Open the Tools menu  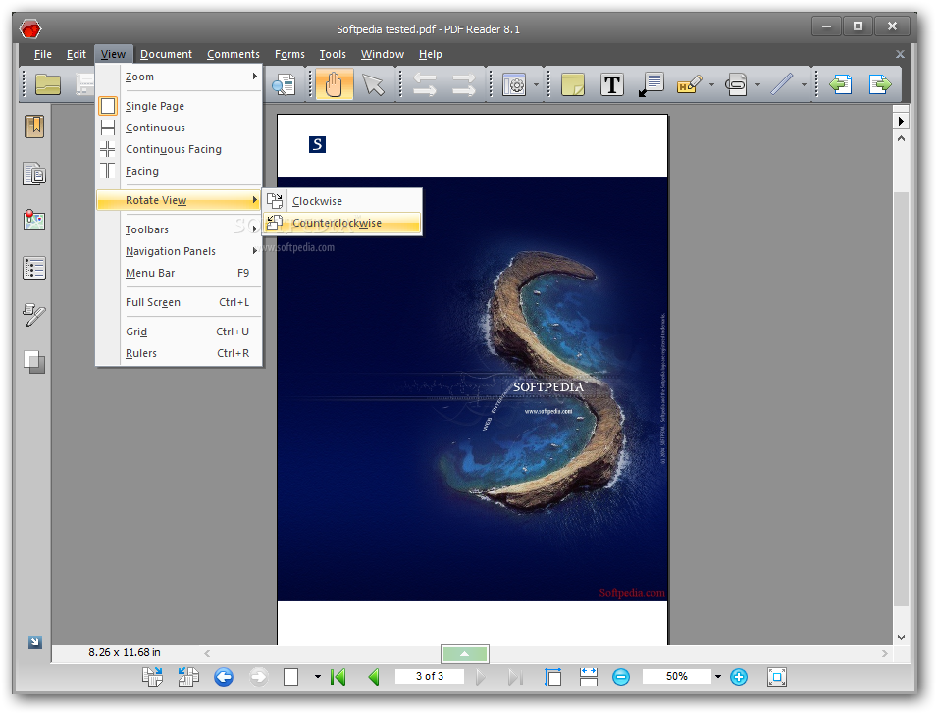tap(333, 54)
